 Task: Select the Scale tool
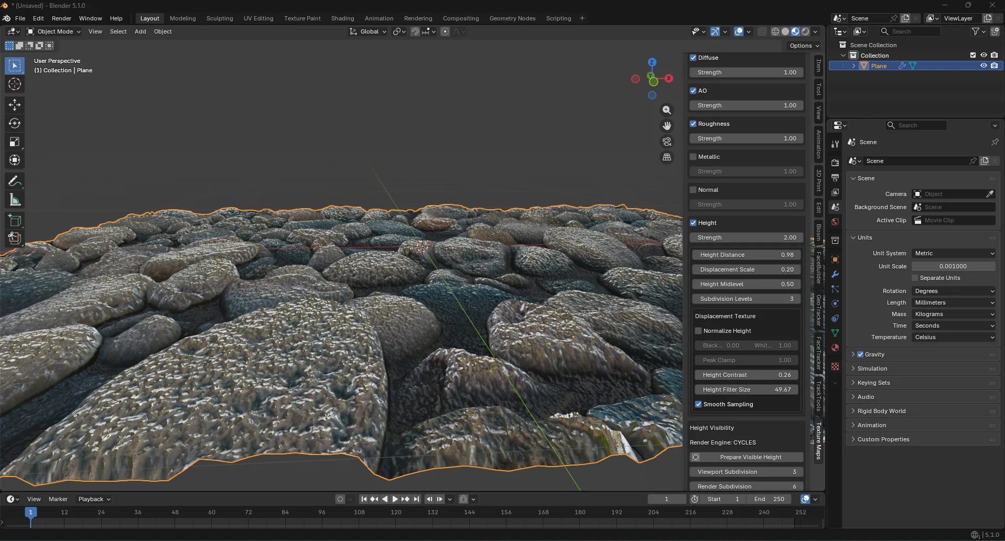point(15,142)
